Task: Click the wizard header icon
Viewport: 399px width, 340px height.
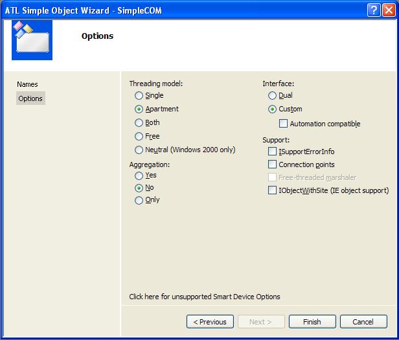Action: [x=32, y=40]
